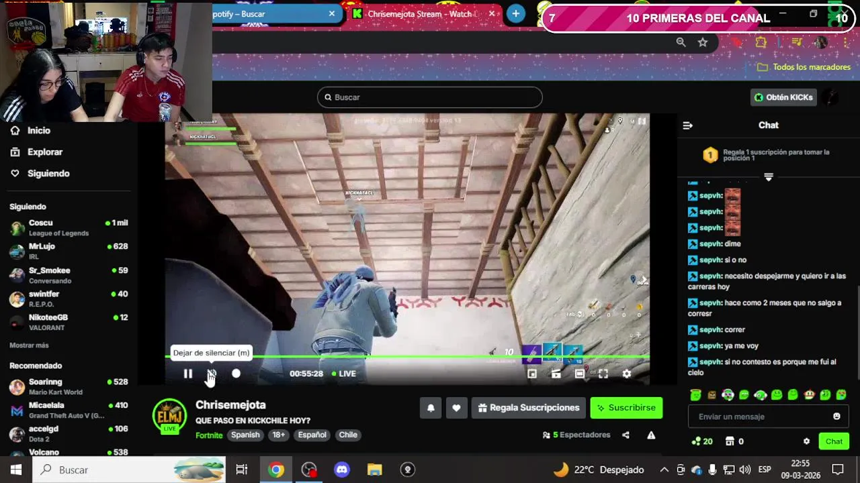Select the Chile tag
The image size is (860, 483).
348,435
